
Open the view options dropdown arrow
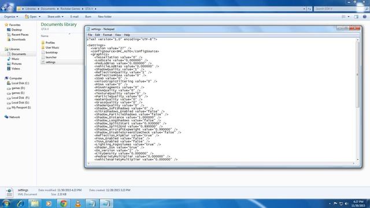coord(349,17)
